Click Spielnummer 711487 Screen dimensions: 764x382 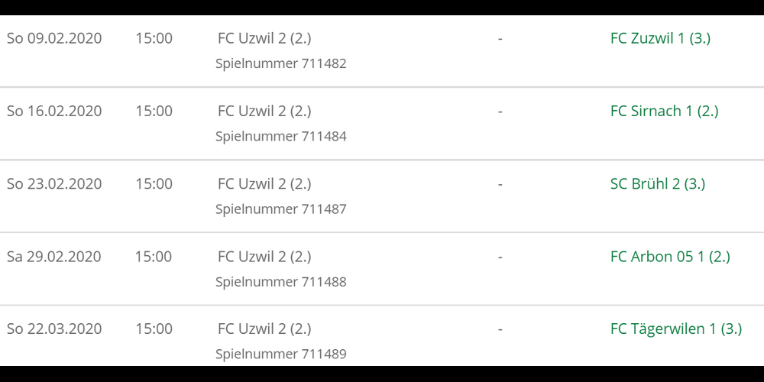pyautogui.click(x=280, y=209)
